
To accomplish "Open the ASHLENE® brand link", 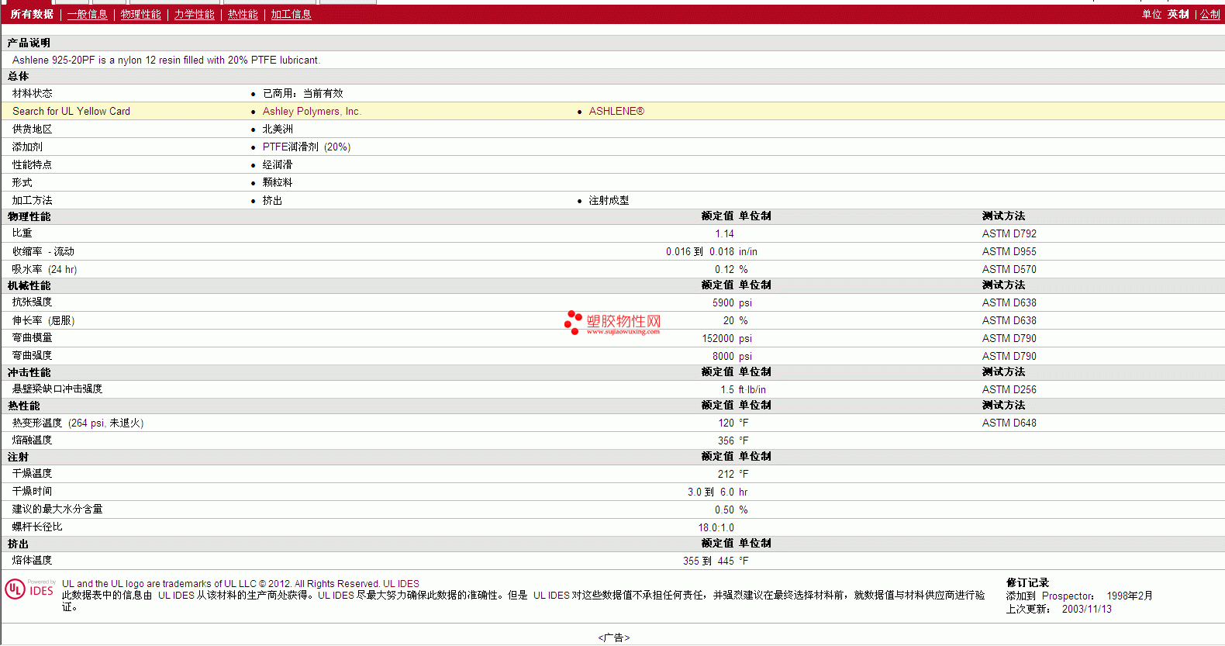I will (616, 112).
